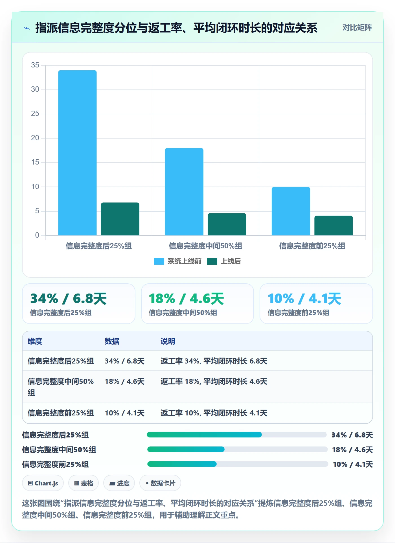Click 信息完整度中间50% 组 in the table's first column
This screenshot has width=395, height=543.
tap(61, 387)
